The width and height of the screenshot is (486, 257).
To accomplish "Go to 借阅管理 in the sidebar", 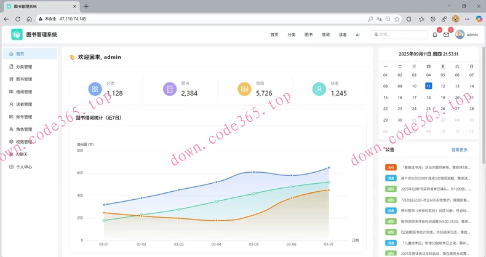I will click(25, 92).
